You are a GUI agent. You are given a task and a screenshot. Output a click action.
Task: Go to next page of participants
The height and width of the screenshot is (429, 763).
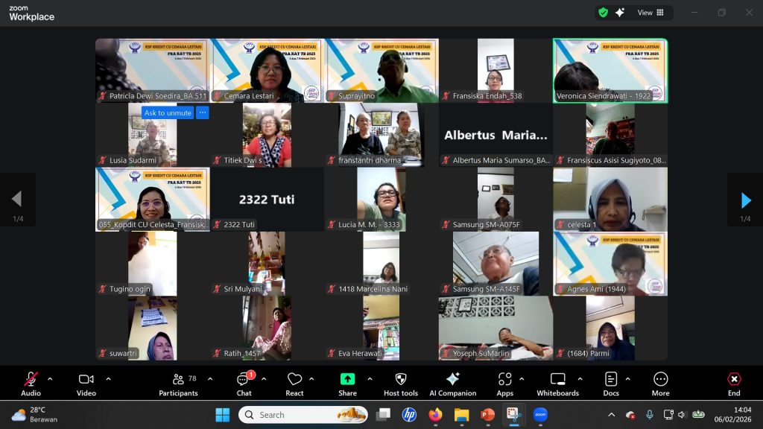(x=745, y=200)
